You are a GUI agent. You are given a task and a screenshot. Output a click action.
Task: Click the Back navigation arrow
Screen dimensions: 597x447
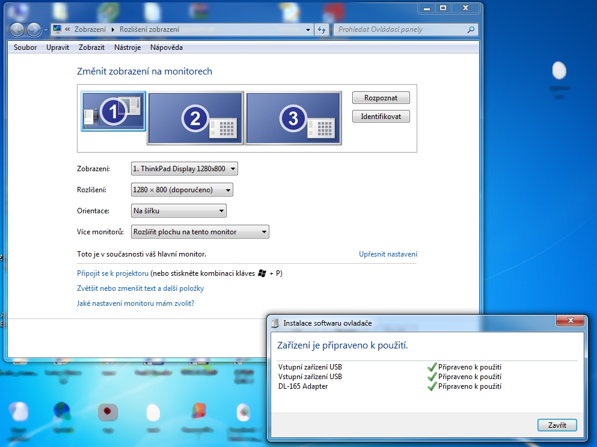(x=18, y=29)
